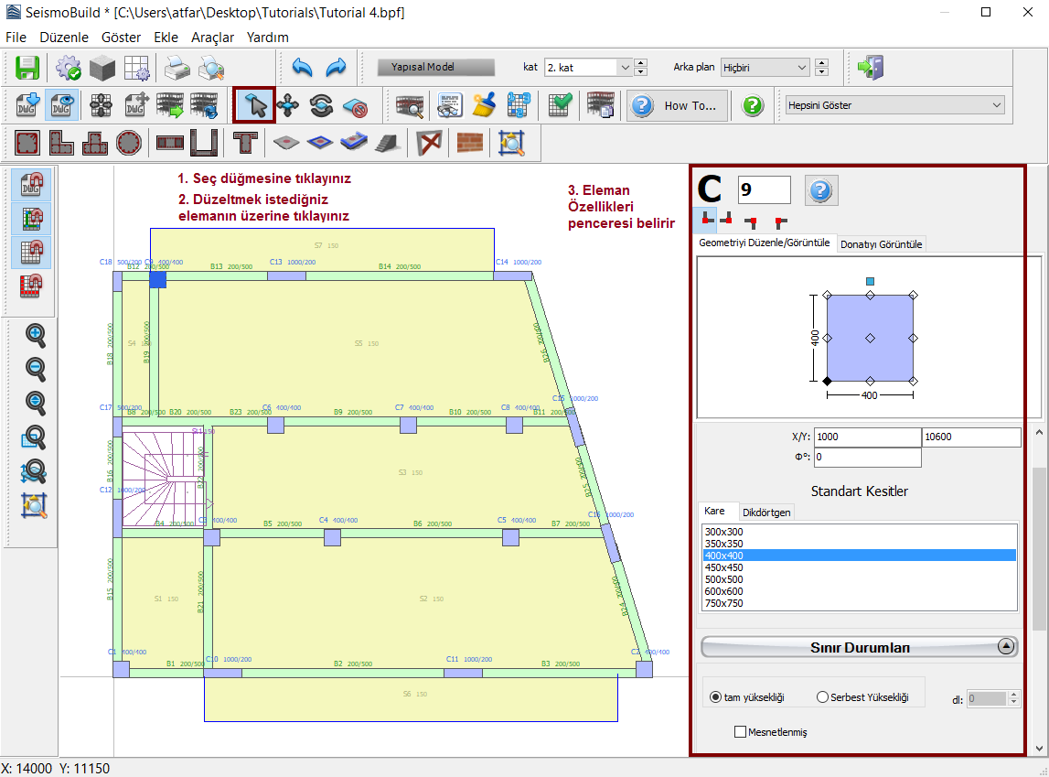This screenshot has height=777, width=1049.
Task: Collapse the 'Sınır Durumları' section
Action: [1006, 647]
